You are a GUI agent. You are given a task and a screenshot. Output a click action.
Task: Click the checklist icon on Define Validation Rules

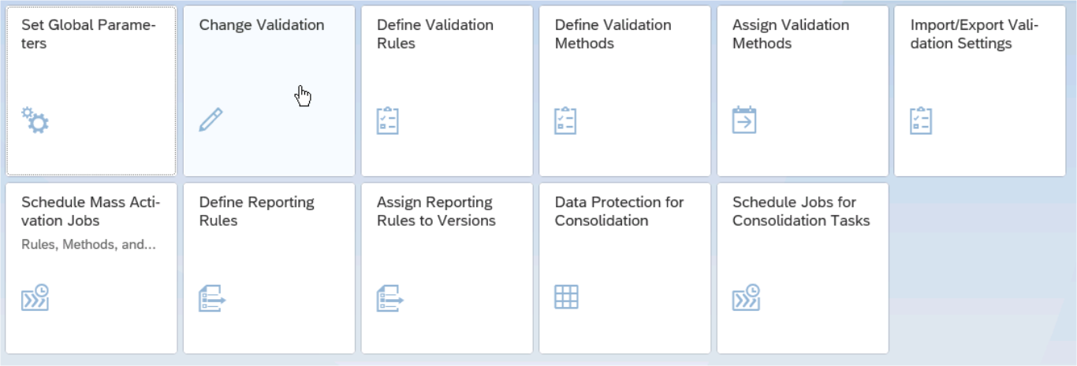click(388, 120)
